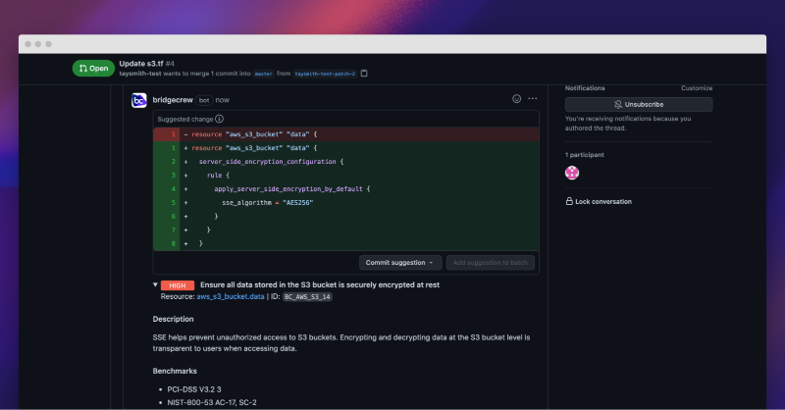Viewport: 785px width, 410px height.
Task: Click the Unsubscribe notifications button
Action: click(639, 104)
